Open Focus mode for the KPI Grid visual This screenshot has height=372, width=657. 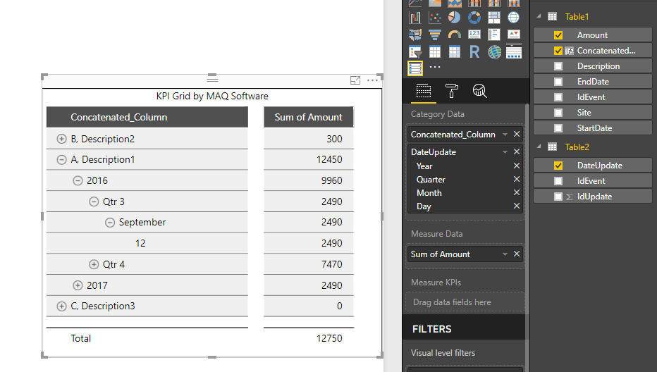355,80
